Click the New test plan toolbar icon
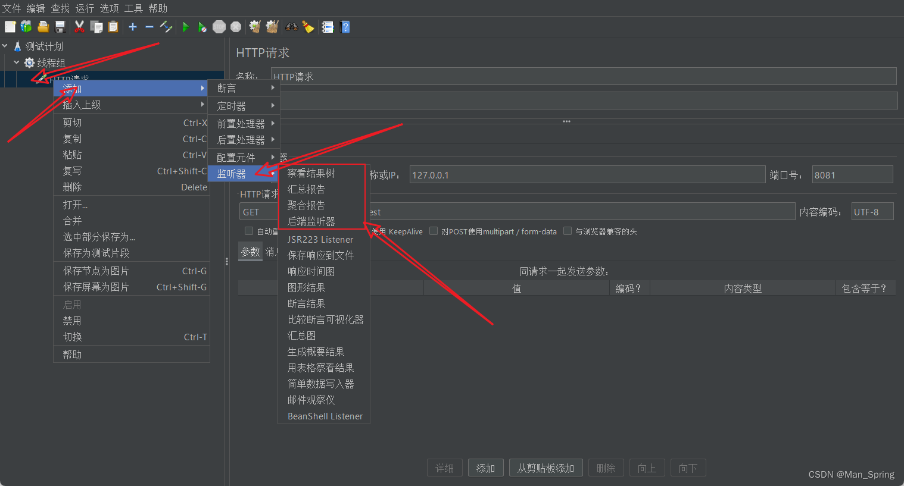904x486 pixels. 10,27
